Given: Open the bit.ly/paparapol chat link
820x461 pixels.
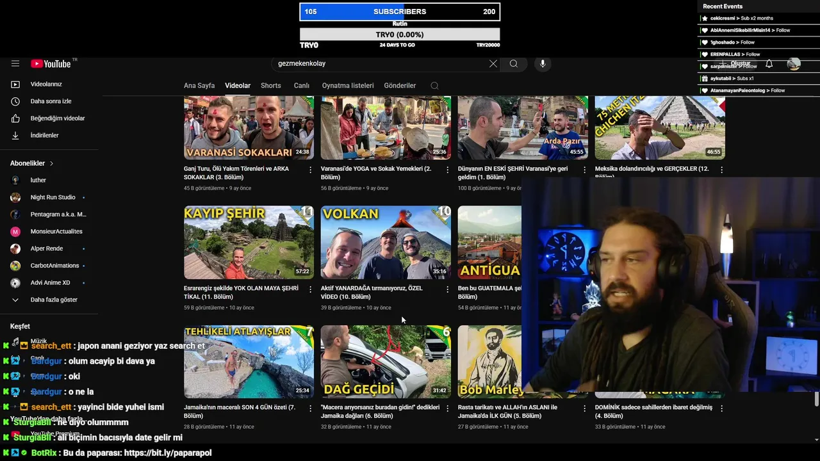Looking at the screenshot, I should click(x=168, y=453).
